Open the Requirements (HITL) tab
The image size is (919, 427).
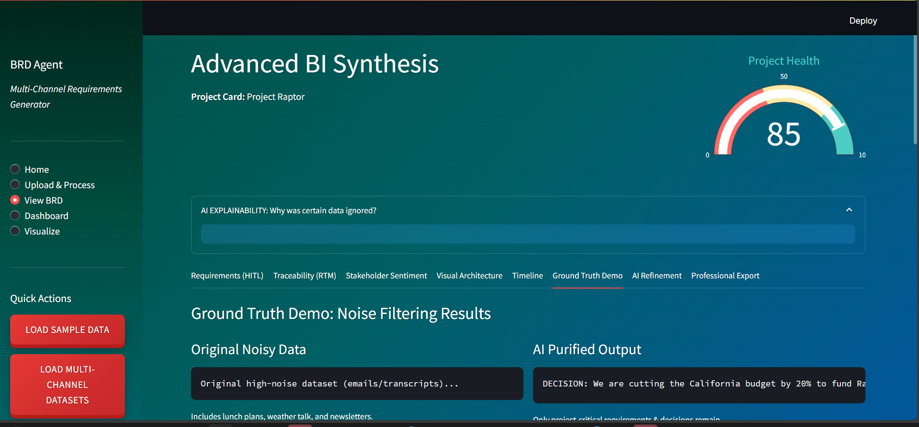coord(227,275)
